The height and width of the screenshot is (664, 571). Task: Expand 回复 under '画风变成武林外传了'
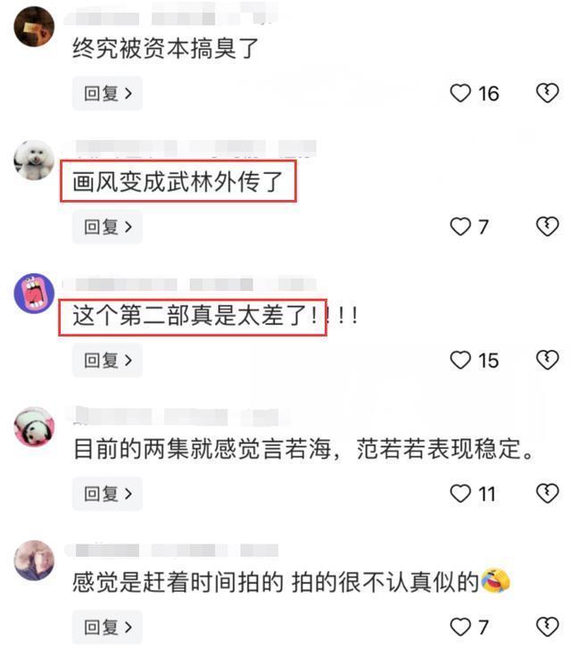[107, 227]
